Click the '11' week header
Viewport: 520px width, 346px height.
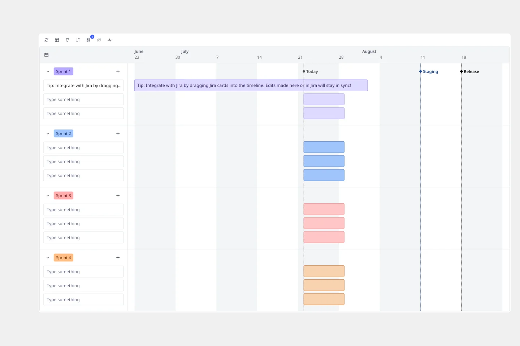pyautogui.click(x=423, y=57)
